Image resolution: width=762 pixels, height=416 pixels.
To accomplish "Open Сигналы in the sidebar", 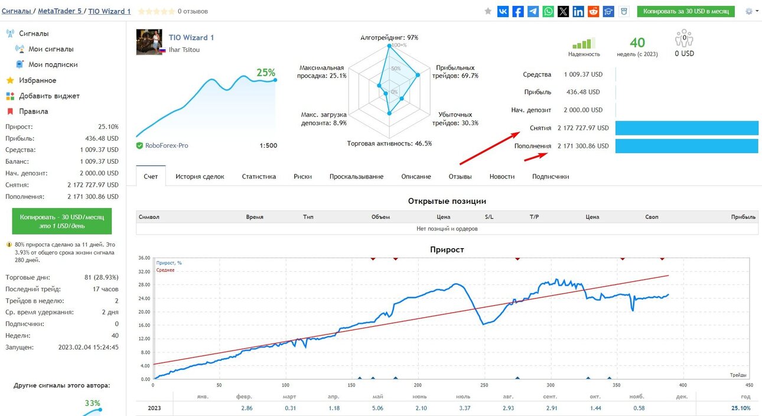I will [x=34, y=34].
